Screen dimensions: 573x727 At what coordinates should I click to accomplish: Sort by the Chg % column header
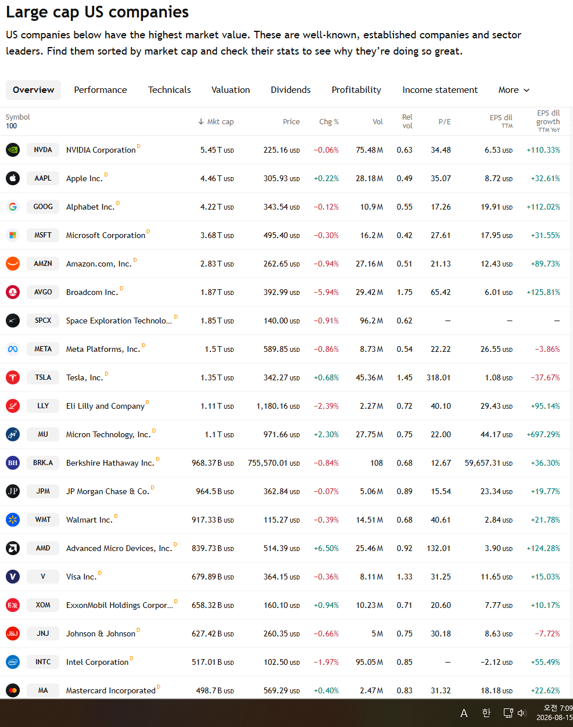[329, 122]
